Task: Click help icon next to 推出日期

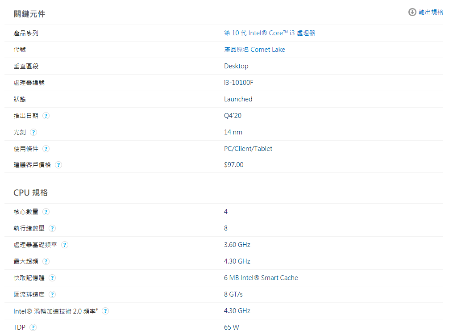Action: [x=46, y=116]
